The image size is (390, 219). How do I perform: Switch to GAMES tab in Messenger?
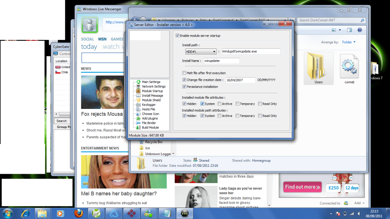tap(117, 39)
